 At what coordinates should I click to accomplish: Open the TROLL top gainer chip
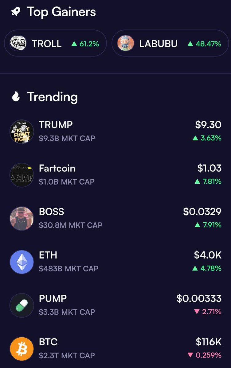[55, 43]
